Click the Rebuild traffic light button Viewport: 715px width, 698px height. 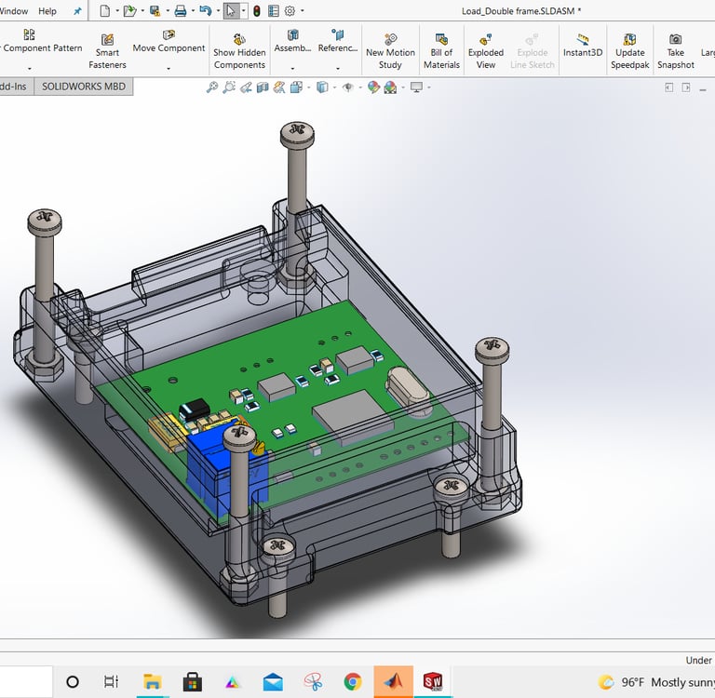point(256,11)
